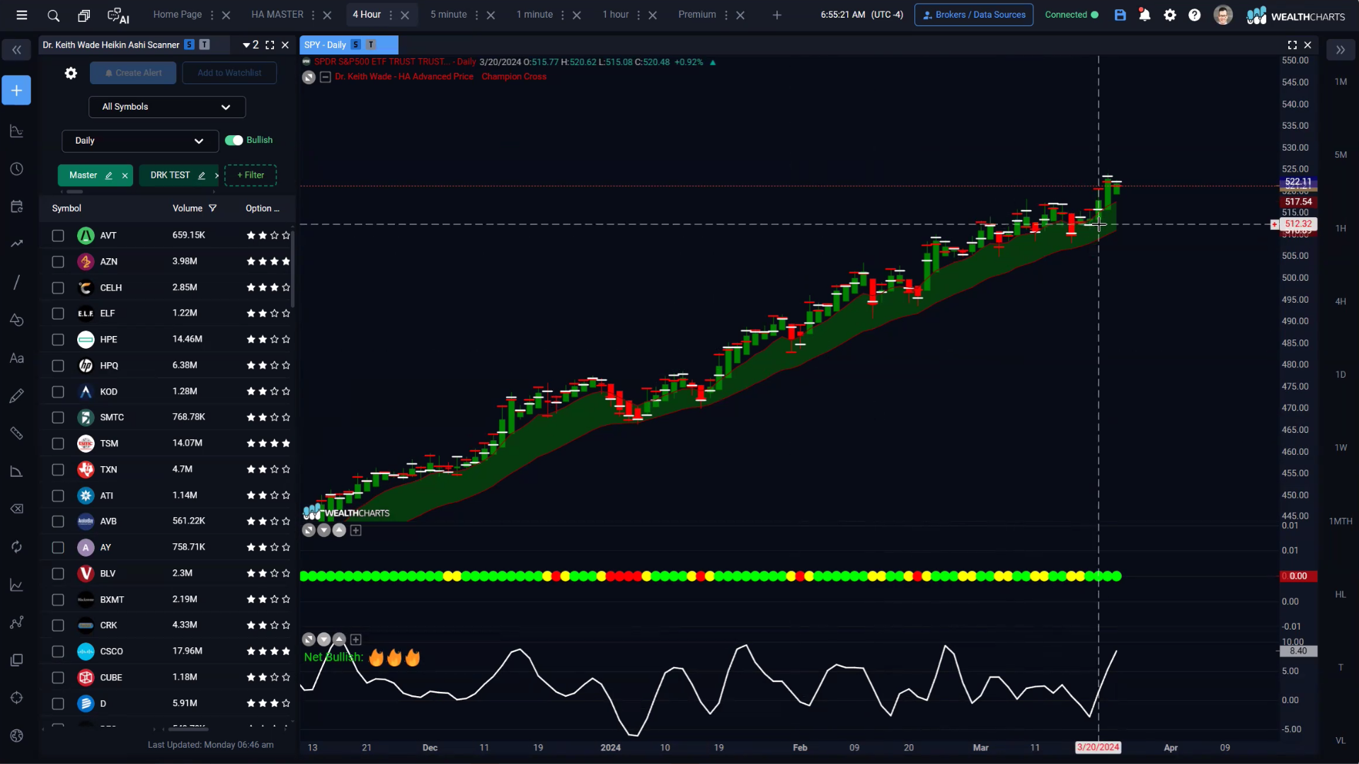This screenshot has width=1359, height=764.
Task: Filter the Volume column funnel icon
Action: point(212,208)
